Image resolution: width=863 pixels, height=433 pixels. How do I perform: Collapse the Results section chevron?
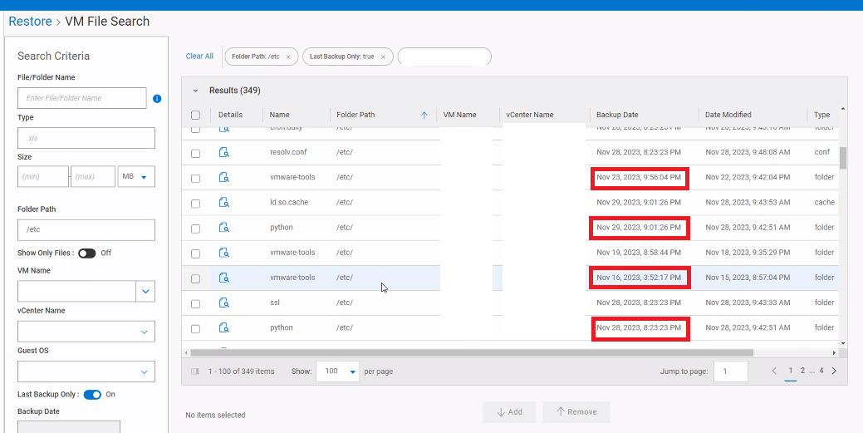pyautogui.click(x=195, y=91)
